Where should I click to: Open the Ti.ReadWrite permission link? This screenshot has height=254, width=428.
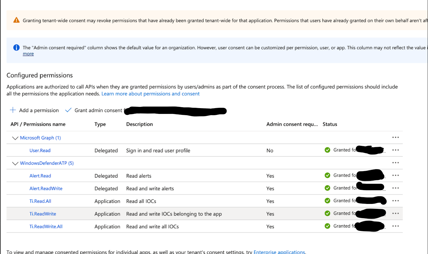(43, 214)
